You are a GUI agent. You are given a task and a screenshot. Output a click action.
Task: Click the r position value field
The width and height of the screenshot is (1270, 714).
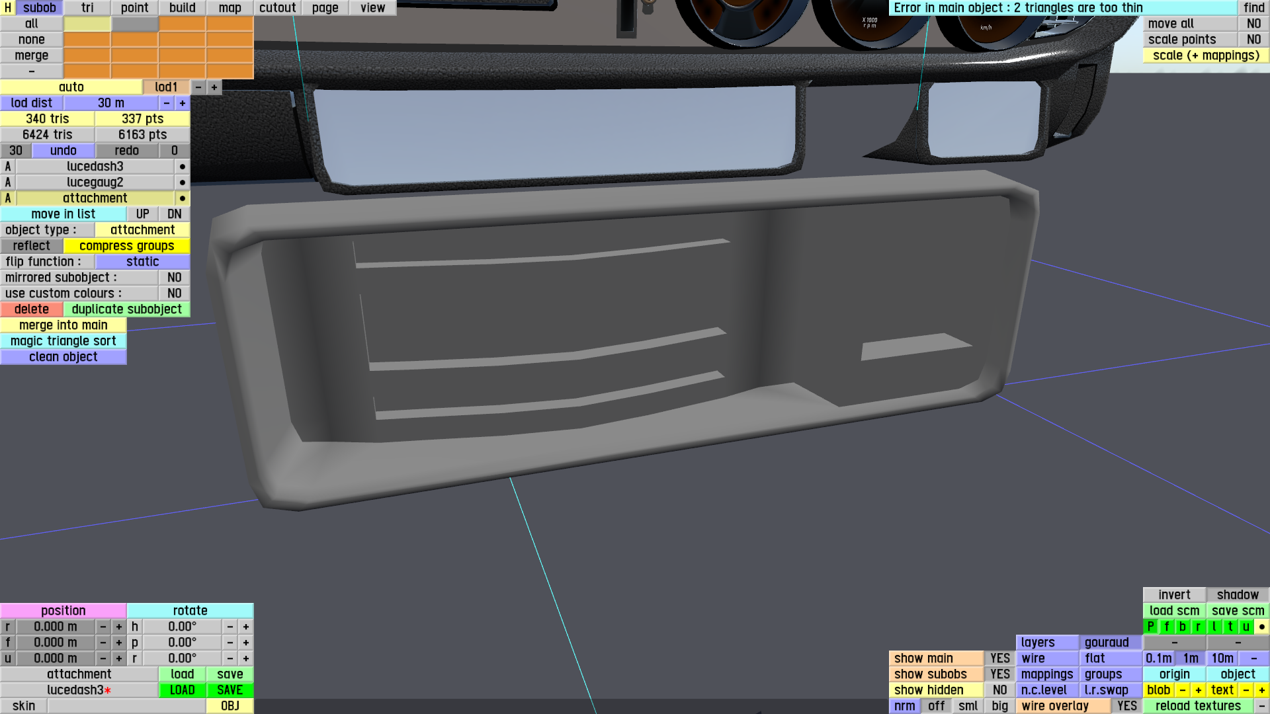click(56, 627)
